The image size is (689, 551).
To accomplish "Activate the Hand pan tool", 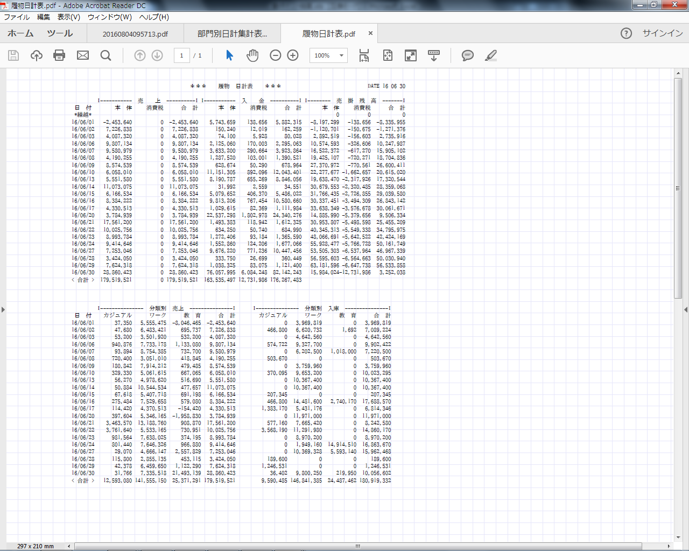I will (x=252, y=55).
